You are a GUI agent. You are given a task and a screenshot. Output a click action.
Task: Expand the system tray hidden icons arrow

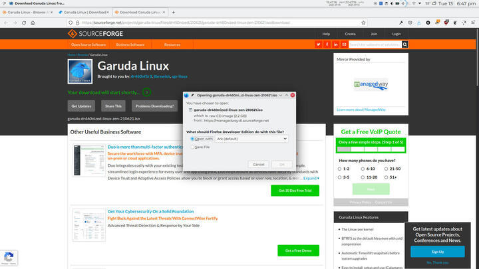(420, 3)
